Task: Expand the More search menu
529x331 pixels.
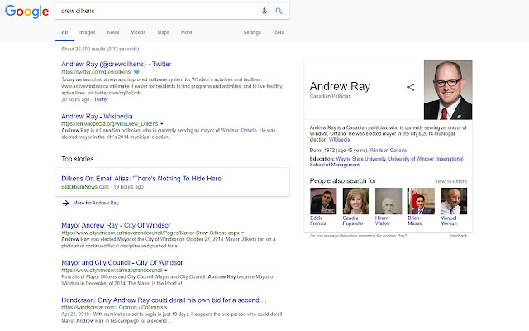Action: 186,32
